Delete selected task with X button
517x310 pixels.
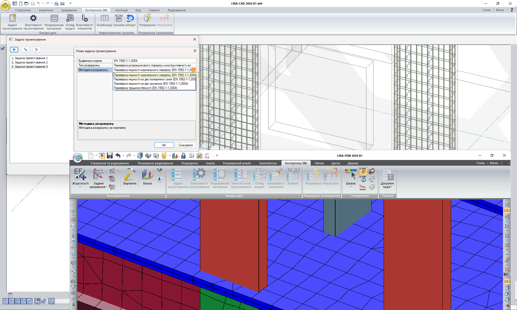[x=37, y=49]
